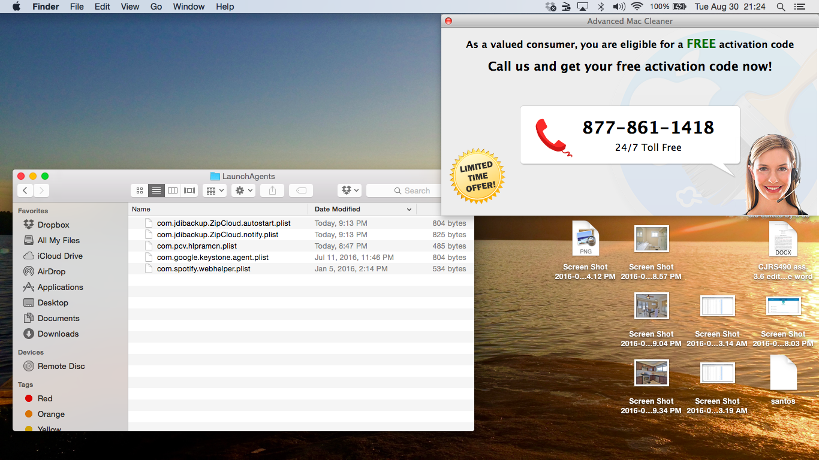Screen dimensions: 819x460
Task: Open the Go menu
Action: (x=156, y=7)
